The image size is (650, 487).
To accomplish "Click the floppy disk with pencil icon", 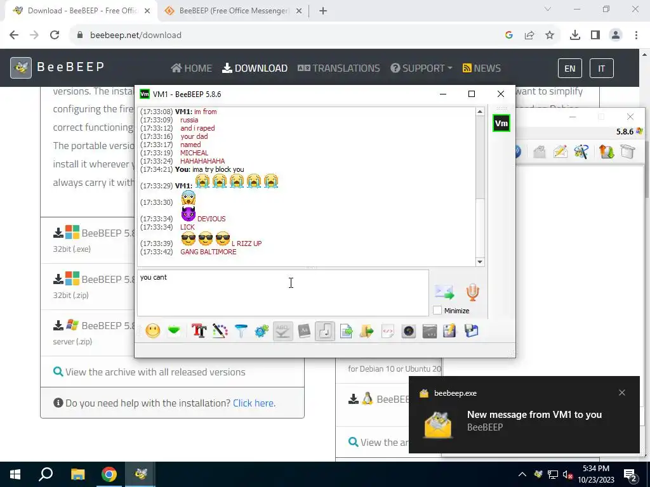I will 450,331.
